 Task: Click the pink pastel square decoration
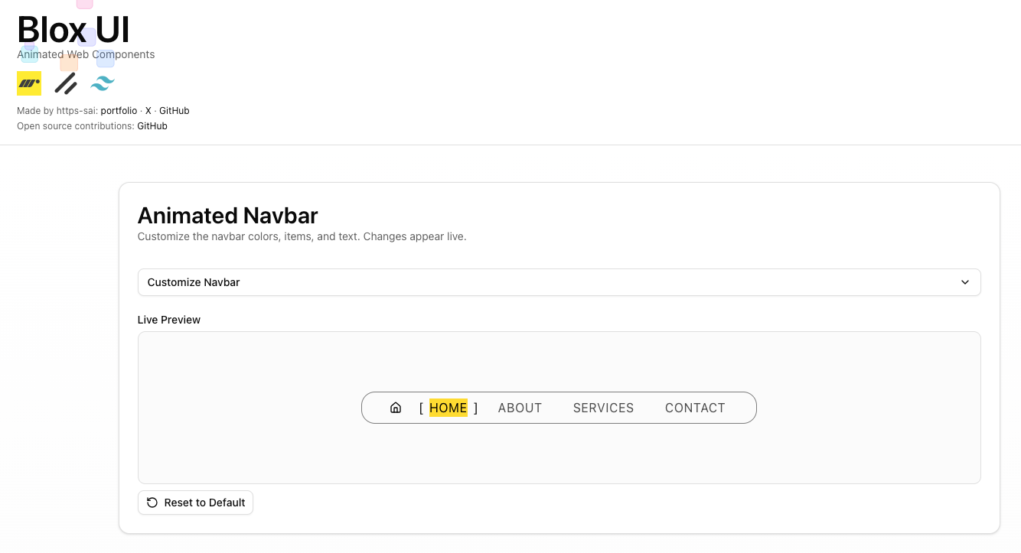pos(83,5)
